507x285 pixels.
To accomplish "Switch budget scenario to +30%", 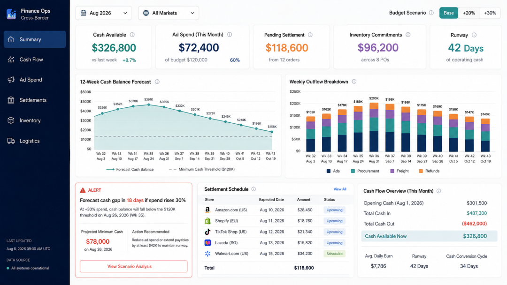I will pyautogui.click(x=490, y=13).
